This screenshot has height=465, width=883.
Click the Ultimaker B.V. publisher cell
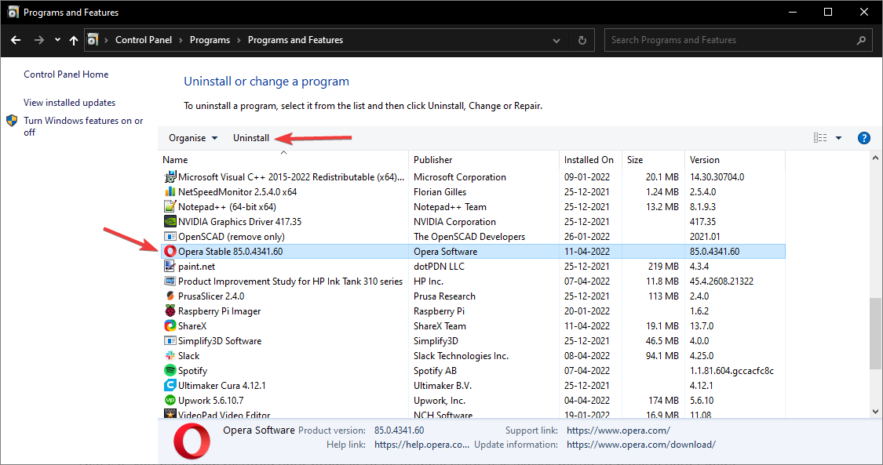click(x=442, y=385)
